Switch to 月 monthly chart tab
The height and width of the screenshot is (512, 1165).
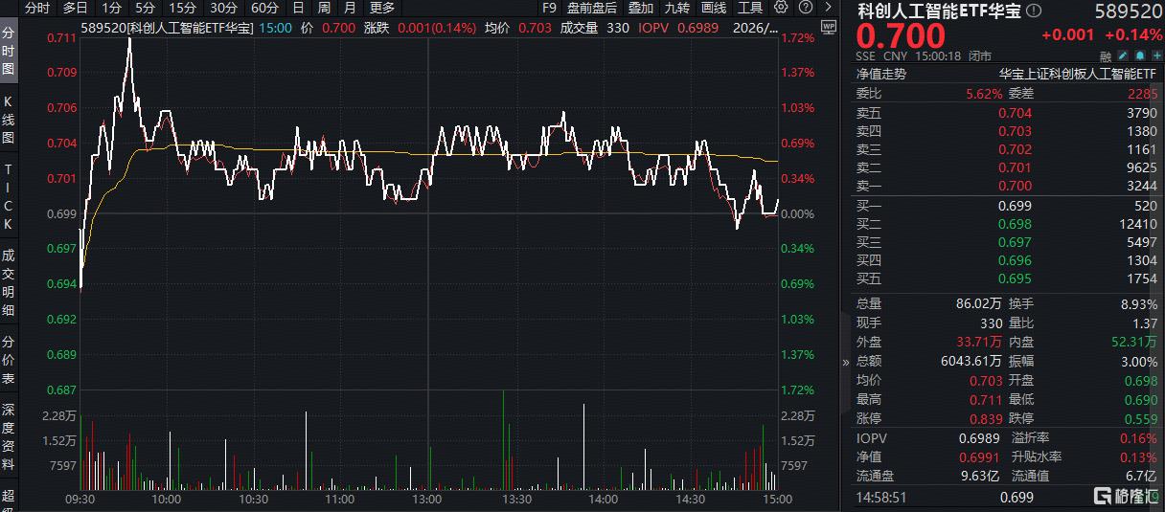point(349,8)
